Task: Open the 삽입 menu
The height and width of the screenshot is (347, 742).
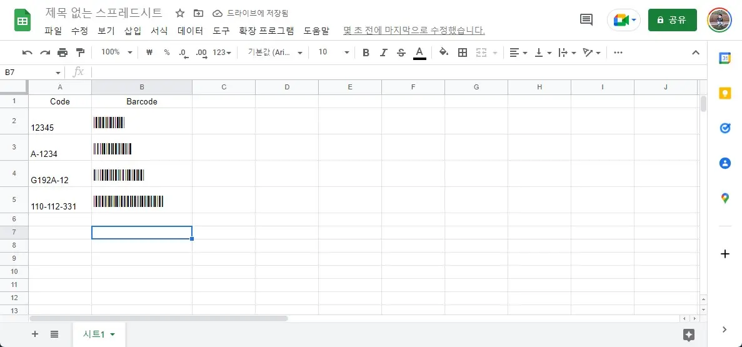Action: 133,31
